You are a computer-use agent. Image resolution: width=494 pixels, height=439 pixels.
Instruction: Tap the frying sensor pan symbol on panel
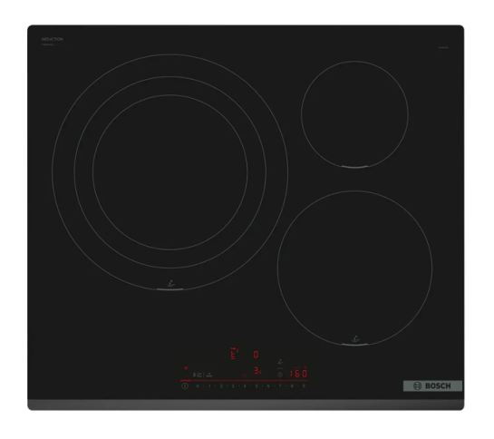click(x=280, y=362)
